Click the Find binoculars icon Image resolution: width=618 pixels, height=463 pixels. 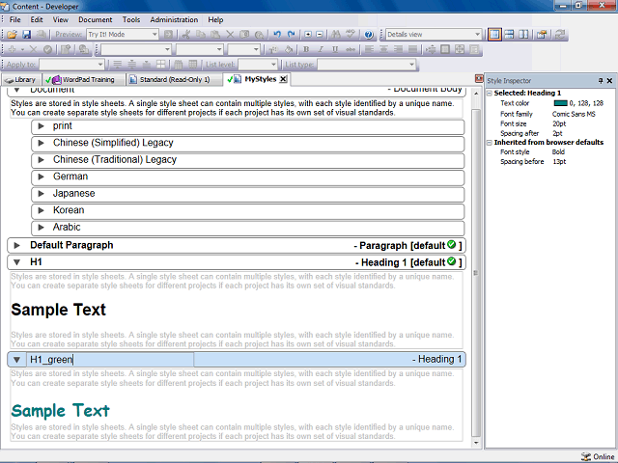[336, 35]
